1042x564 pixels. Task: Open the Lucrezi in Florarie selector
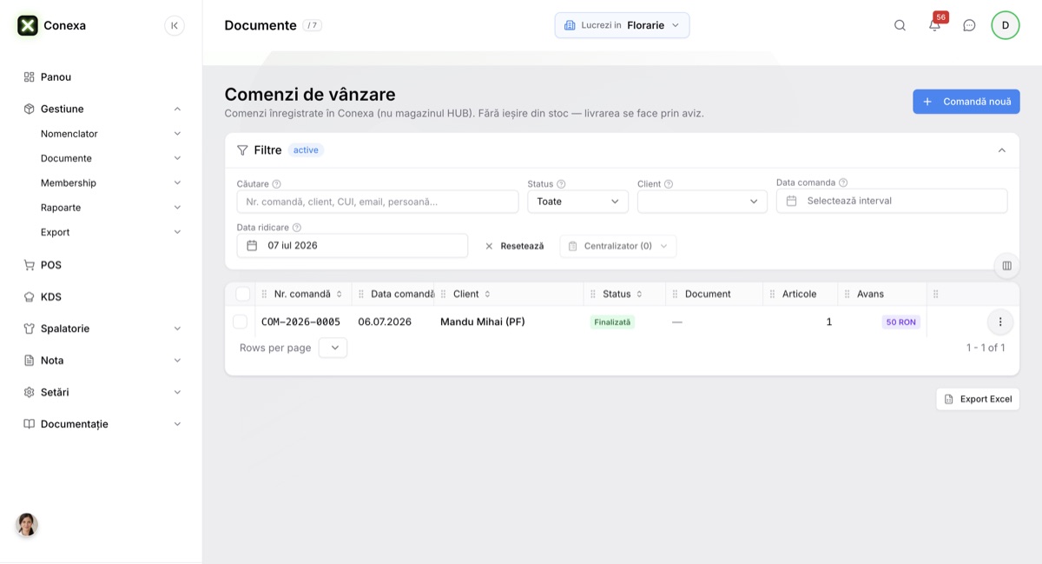click(x=622, y=25)
